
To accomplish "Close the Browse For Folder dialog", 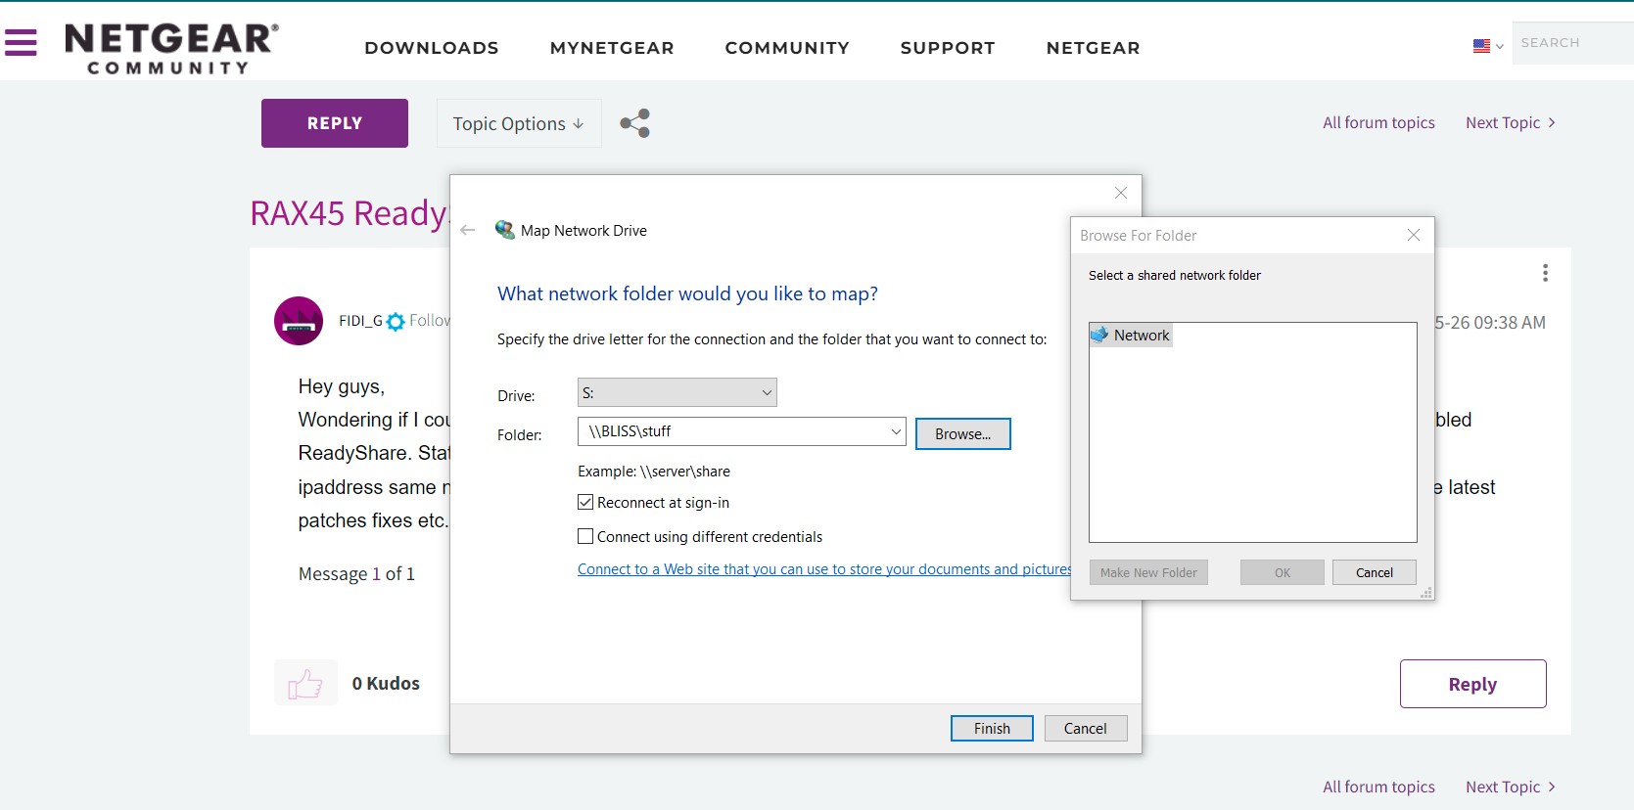I will coord(1413,235).
